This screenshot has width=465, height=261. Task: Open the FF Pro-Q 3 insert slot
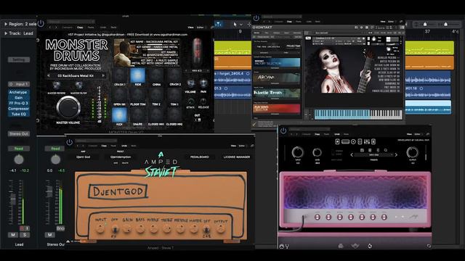coord(18,103)
